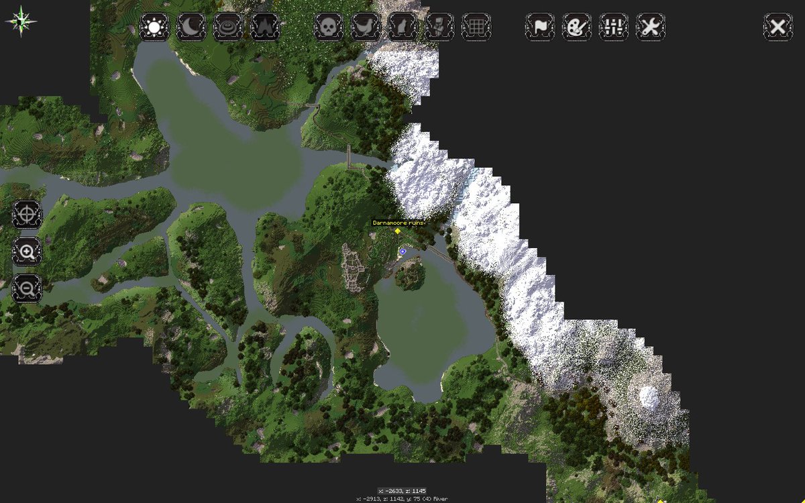This screenshot has height=503, width=805.
Task: Toggle hostile mobs display (skull icon)
Action: point(329,27)
